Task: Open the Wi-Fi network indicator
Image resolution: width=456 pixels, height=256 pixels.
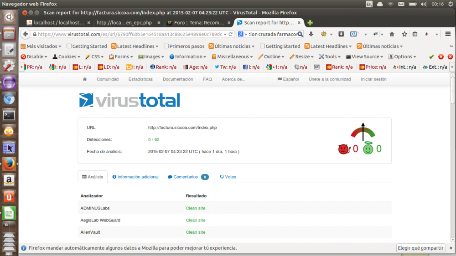Action: (391, 4)
